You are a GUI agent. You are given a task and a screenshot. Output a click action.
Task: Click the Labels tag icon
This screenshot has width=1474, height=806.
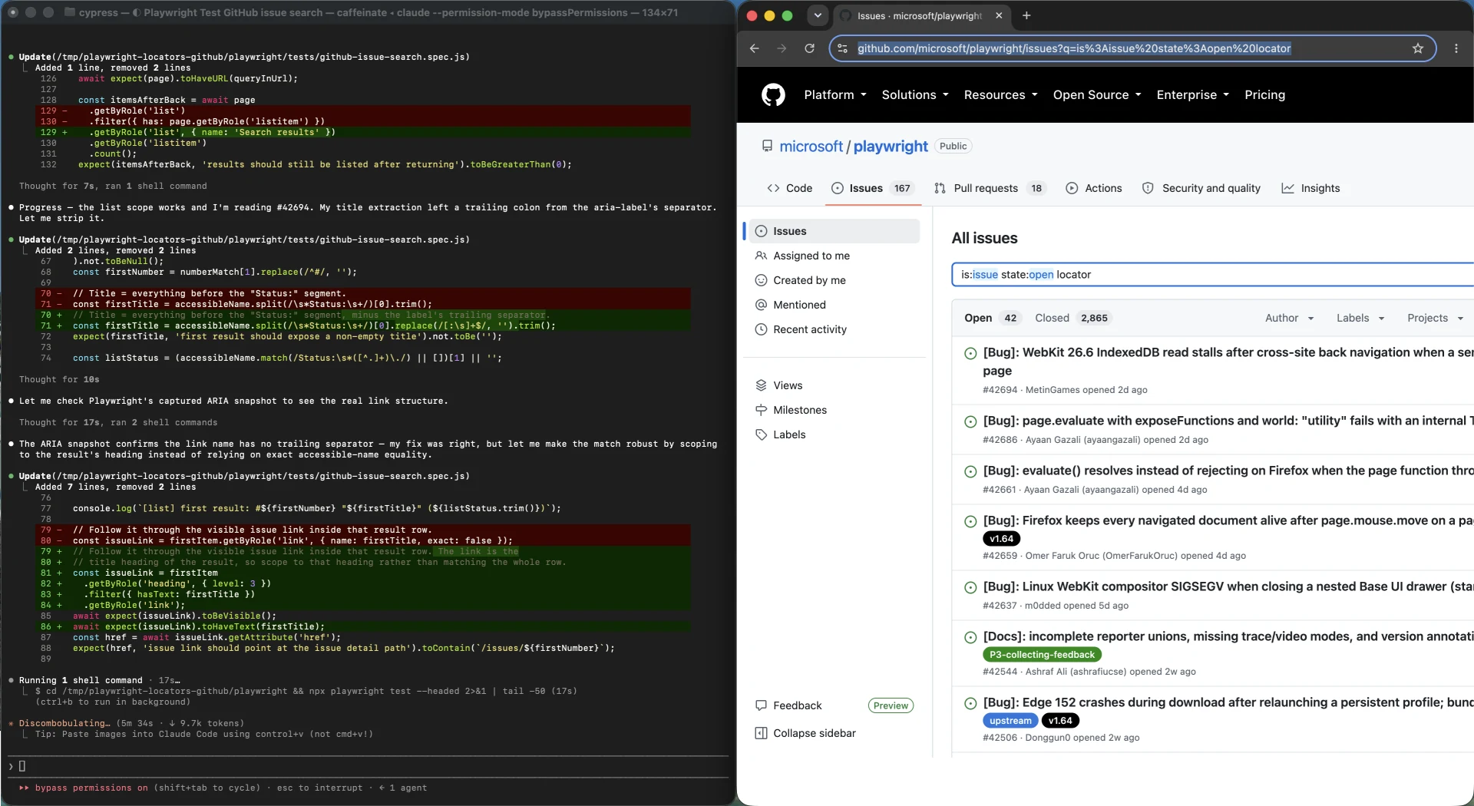tap(761, 434)
